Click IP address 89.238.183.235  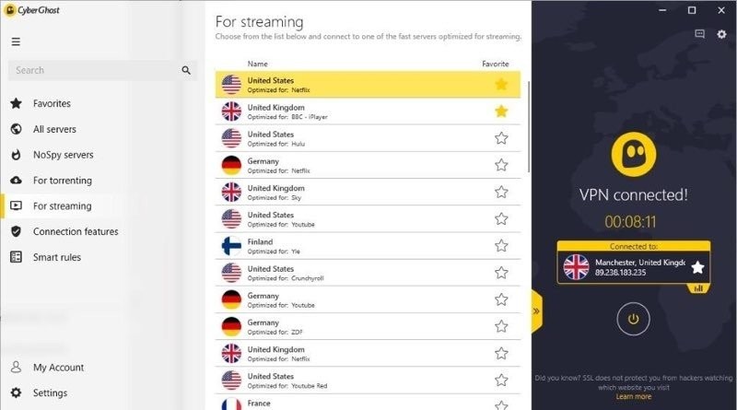click(620, 272)
